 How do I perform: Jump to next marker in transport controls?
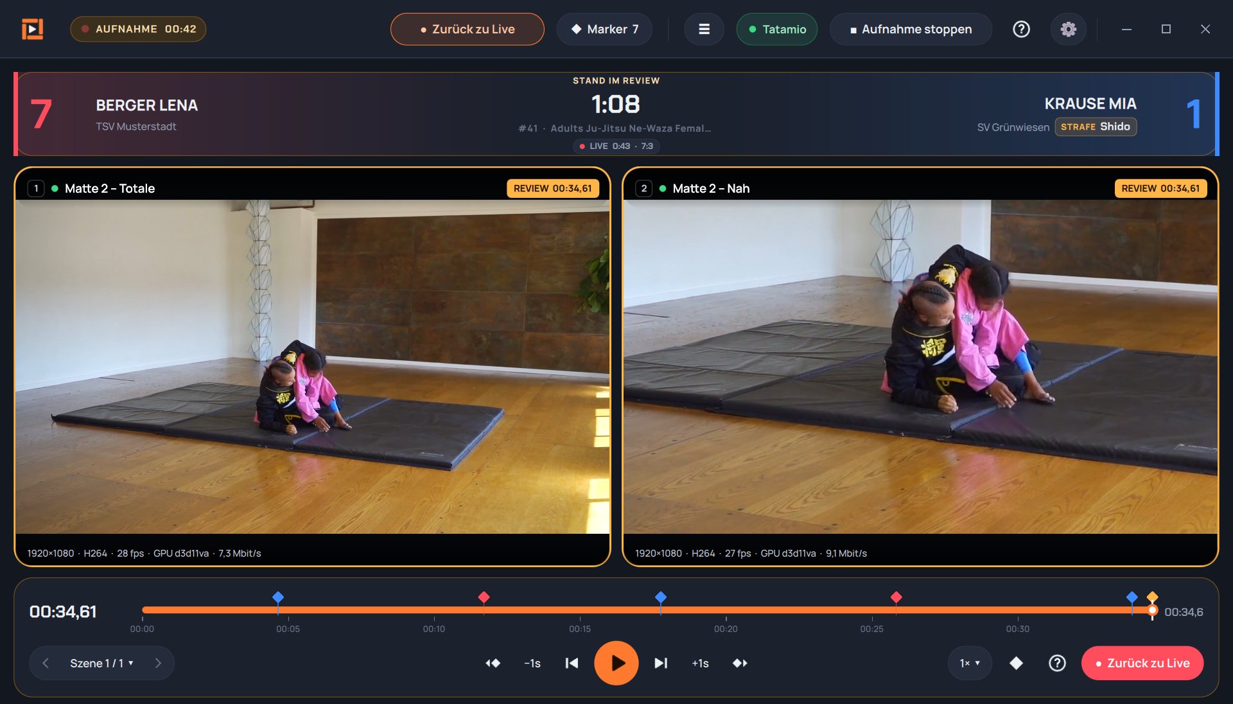(x=740, y=663)
